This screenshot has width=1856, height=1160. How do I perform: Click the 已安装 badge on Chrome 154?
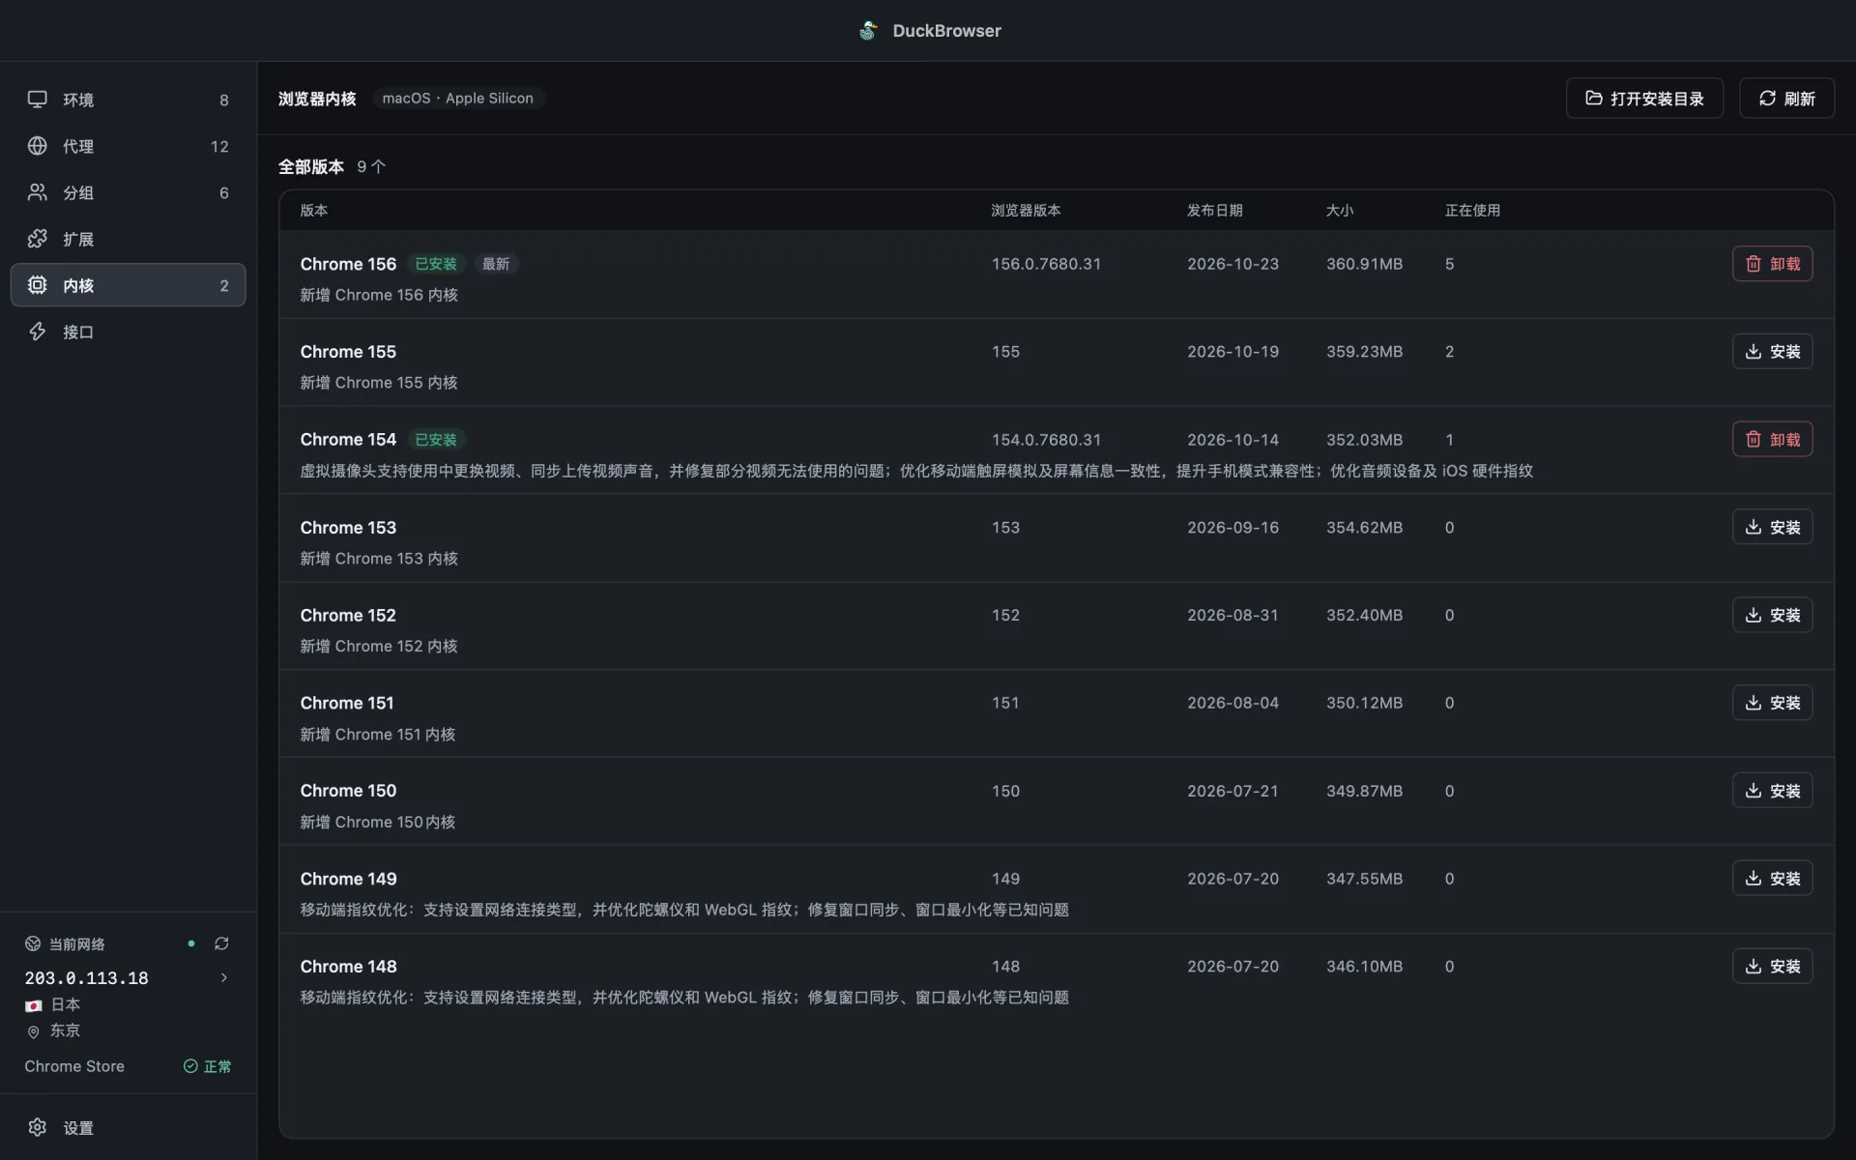[436, 440]
